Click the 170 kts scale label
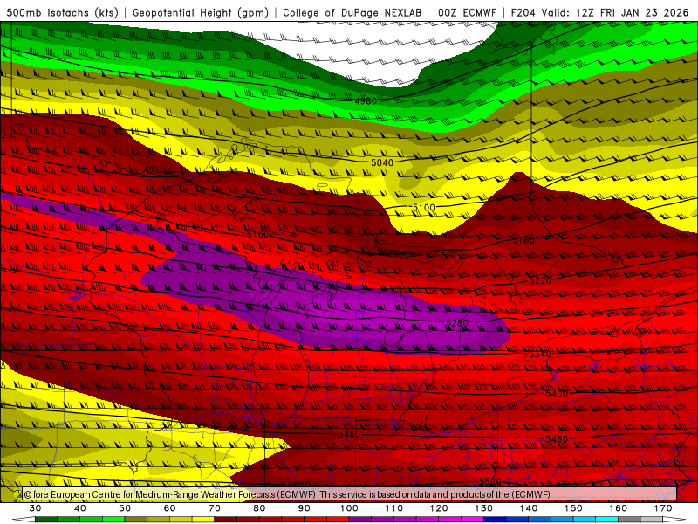The image size is (698, 524). coord(663,508)
